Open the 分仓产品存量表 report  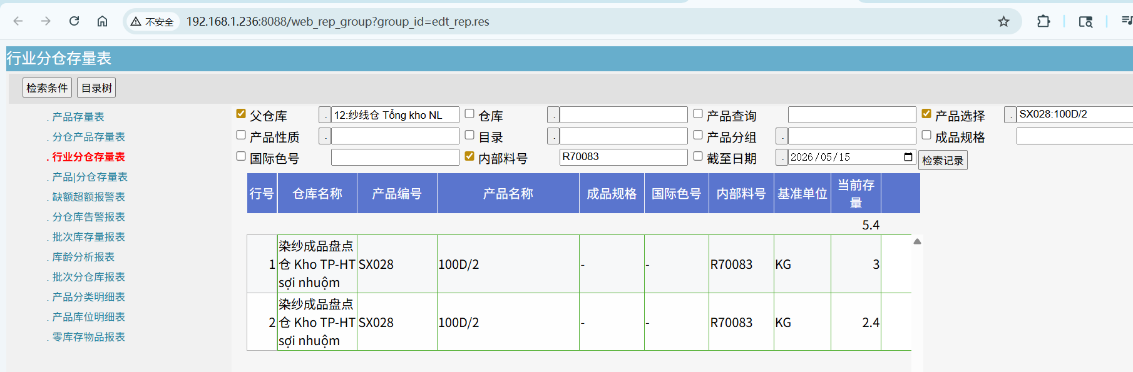88,137
